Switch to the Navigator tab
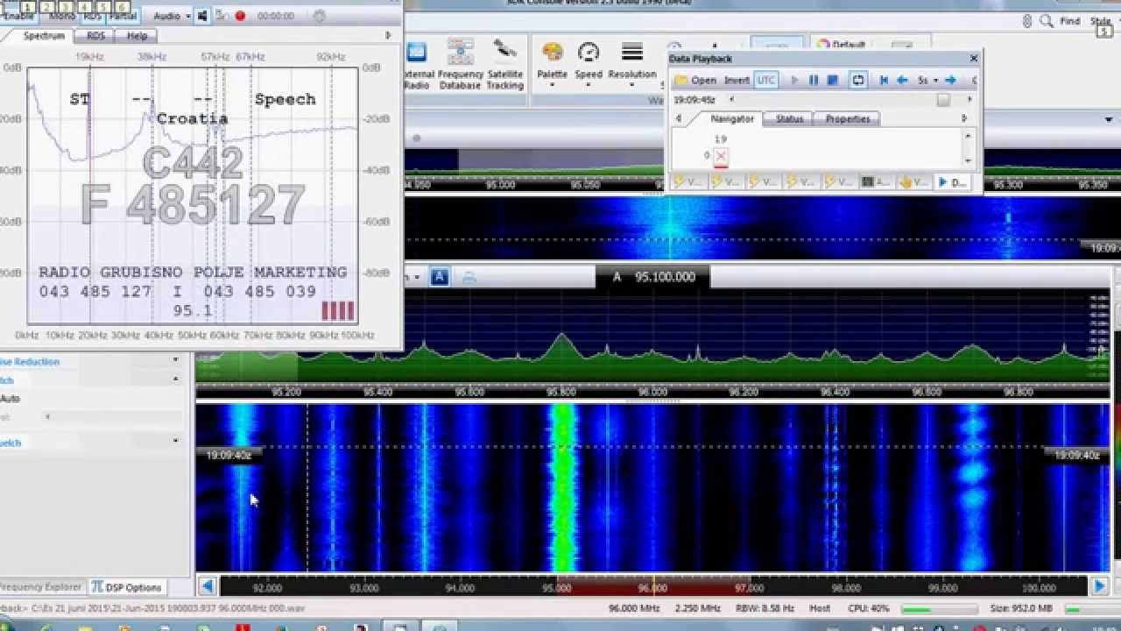This screenshot has width=1121, height=631. click(732, 118)
